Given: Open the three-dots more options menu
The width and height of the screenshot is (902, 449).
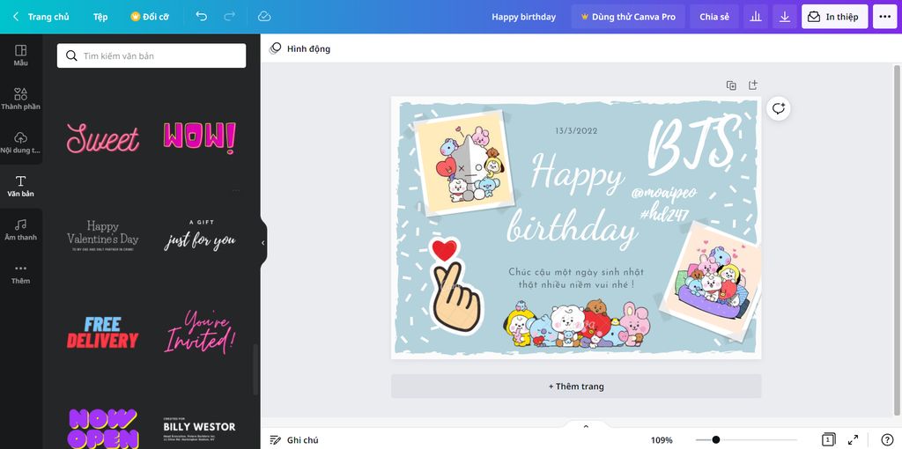Looking at the screenshot, I should pyautogui.click(x=884, y=17).
